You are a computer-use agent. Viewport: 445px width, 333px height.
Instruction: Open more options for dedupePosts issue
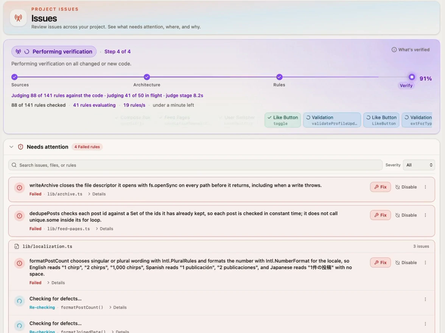tap(425, 215)
